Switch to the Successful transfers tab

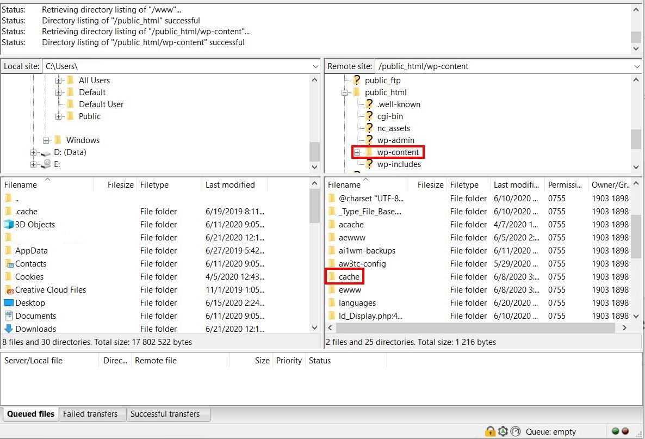(165, 414)
